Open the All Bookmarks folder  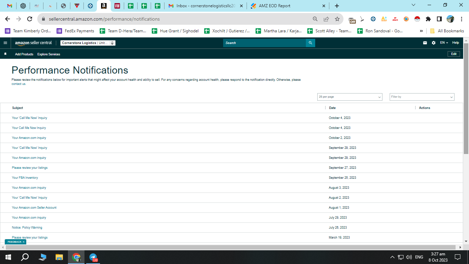pos(447,31)
